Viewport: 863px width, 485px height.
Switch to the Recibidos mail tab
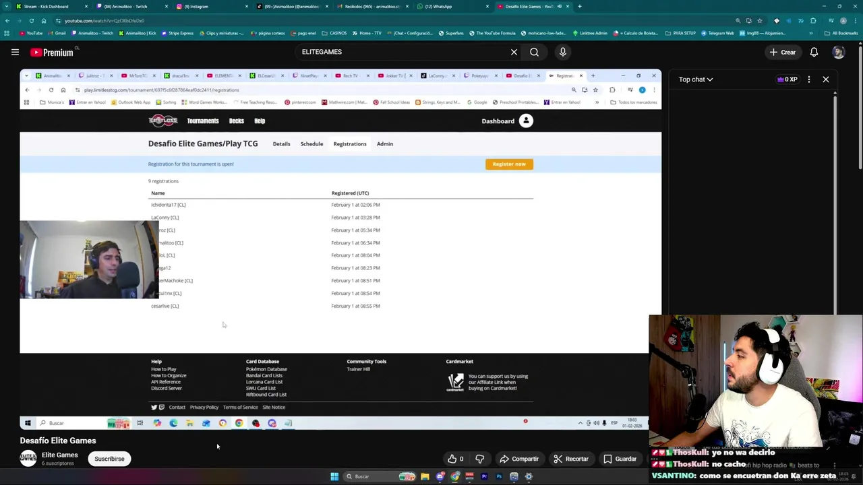tap(372, 6)
